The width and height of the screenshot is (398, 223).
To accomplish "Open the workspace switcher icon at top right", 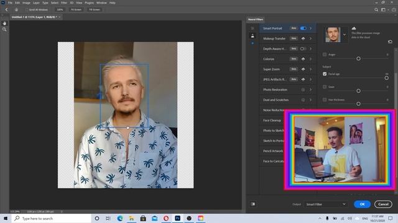I will click(x=383, y=10).
